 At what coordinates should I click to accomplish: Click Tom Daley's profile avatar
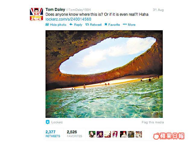tap(36, 14)
